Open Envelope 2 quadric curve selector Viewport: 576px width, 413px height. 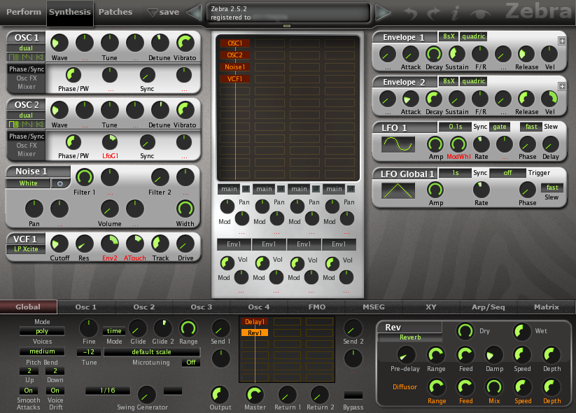tap(473, 81)
